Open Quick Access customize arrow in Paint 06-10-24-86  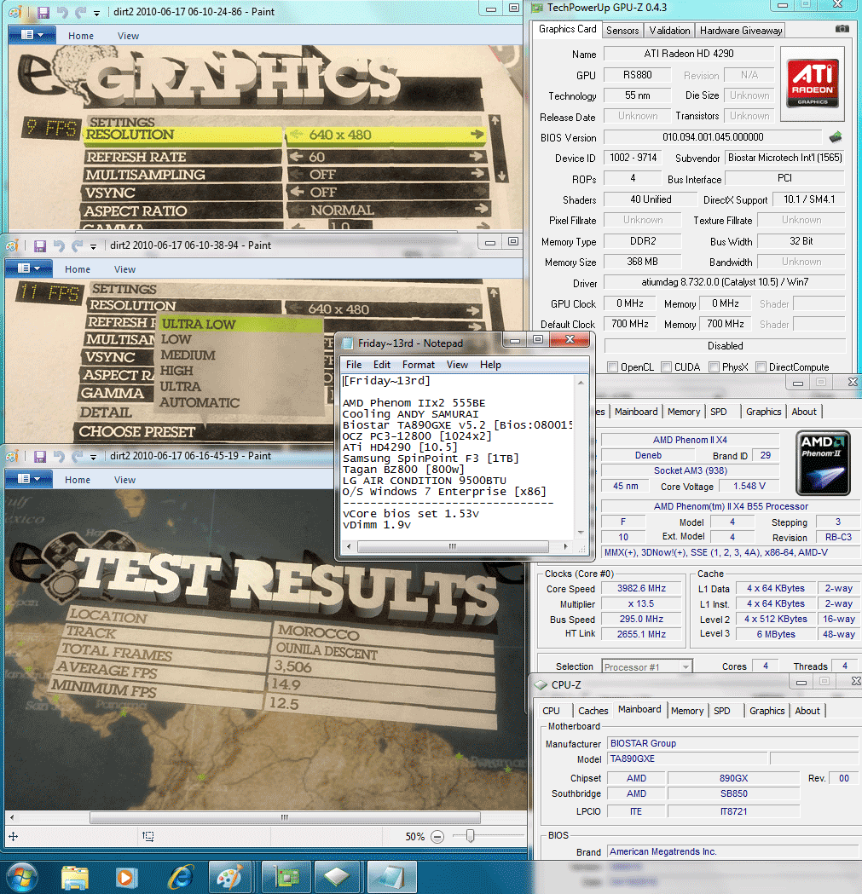click(x=96, y=13)
